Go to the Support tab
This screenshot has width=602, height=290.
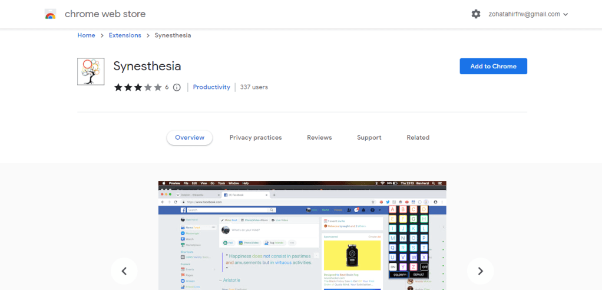pyautogui.click(x=369, y=137)
